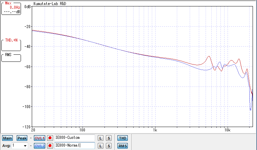The width and height of the screenshot is (257, 150).
Task: Click S button for IE800-Custom row
Action: (x=109, y=138)
